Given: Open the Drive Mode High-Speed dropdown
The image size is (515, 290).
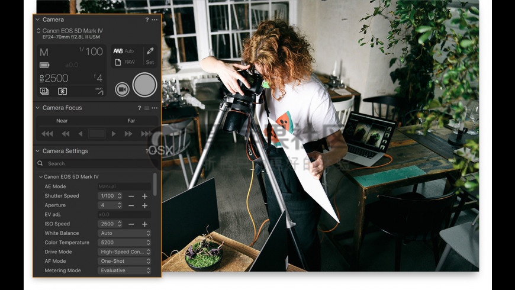Looking at the screenshot, I should [x=124, y=252].
